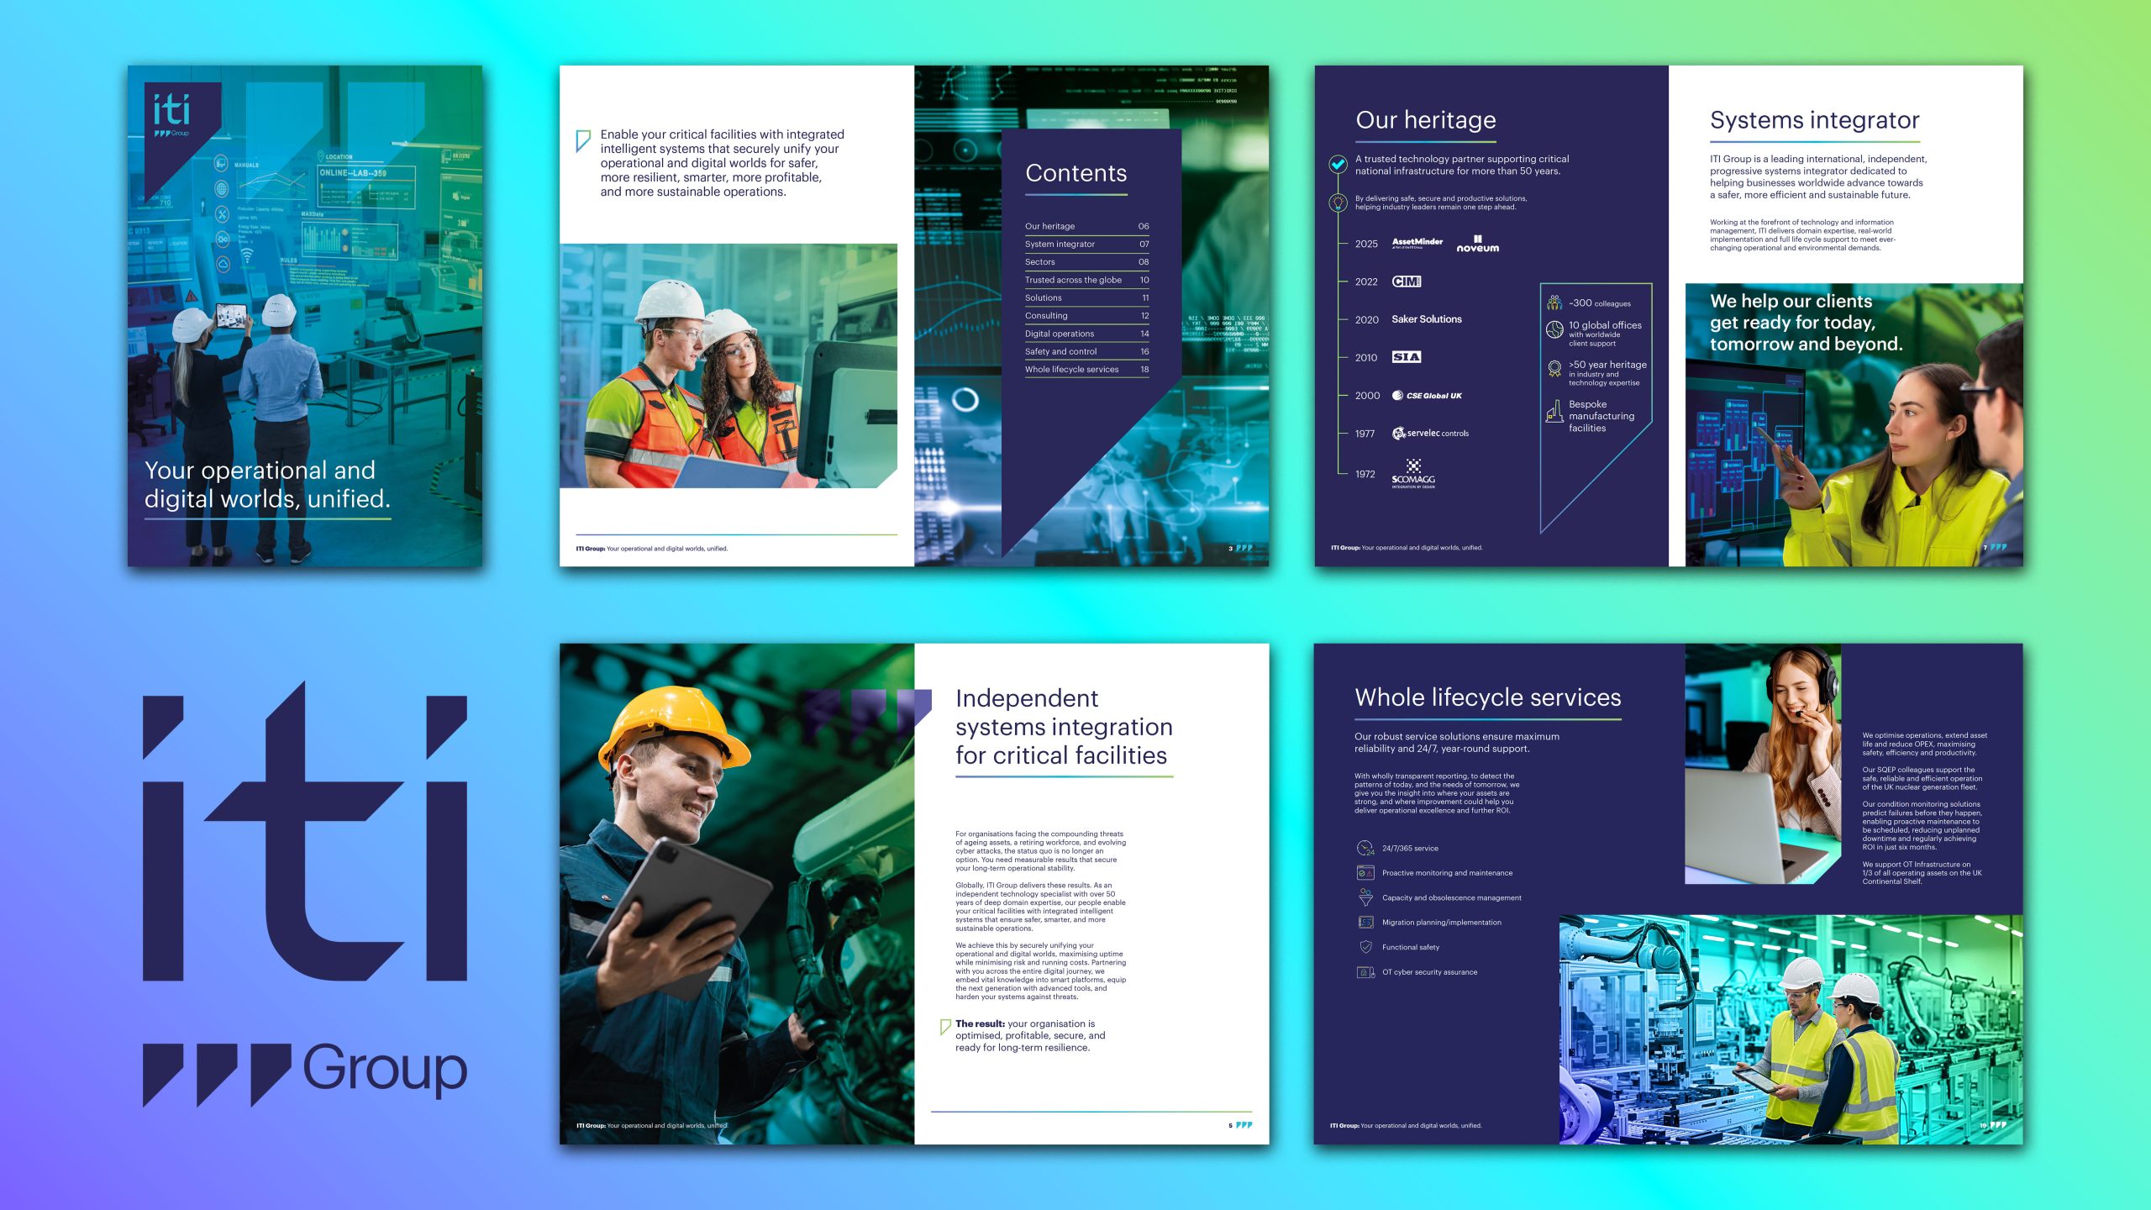Click 'System integrator' contents entry
The width and height of the screenshot is (2151, 1210).
click(1086, 245)
